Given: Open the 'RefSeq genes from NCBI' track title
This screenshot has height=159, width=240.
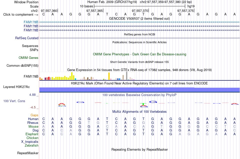Looking at the screenshot, I should [x=139, y=34].
